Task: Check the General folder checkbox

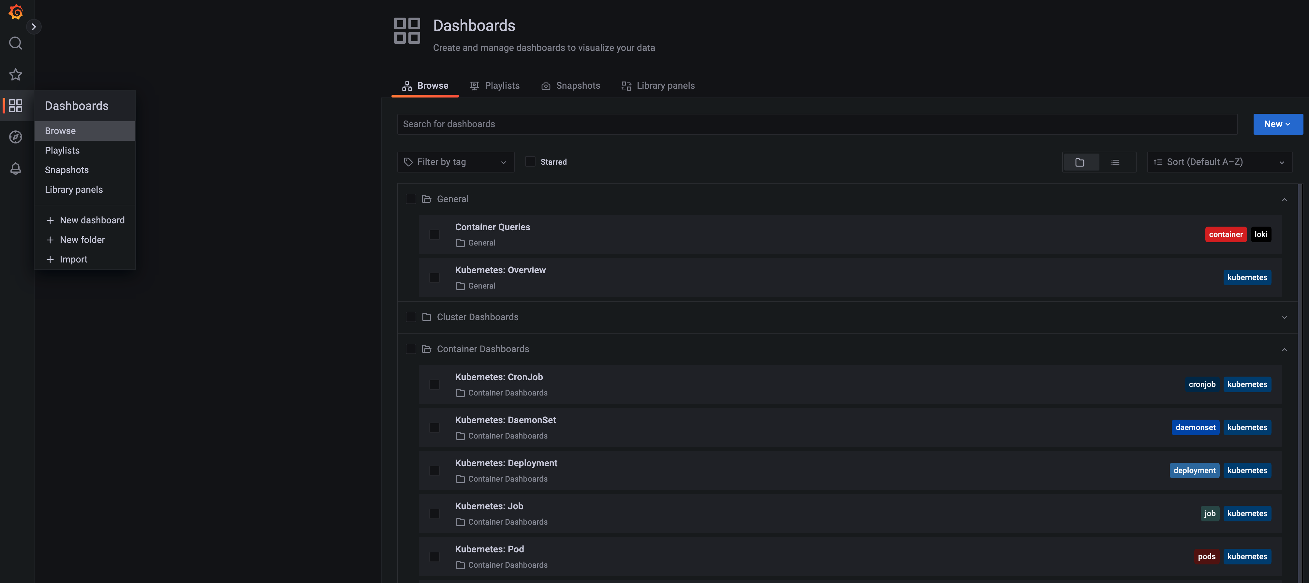Action: [x=411, y=199]
